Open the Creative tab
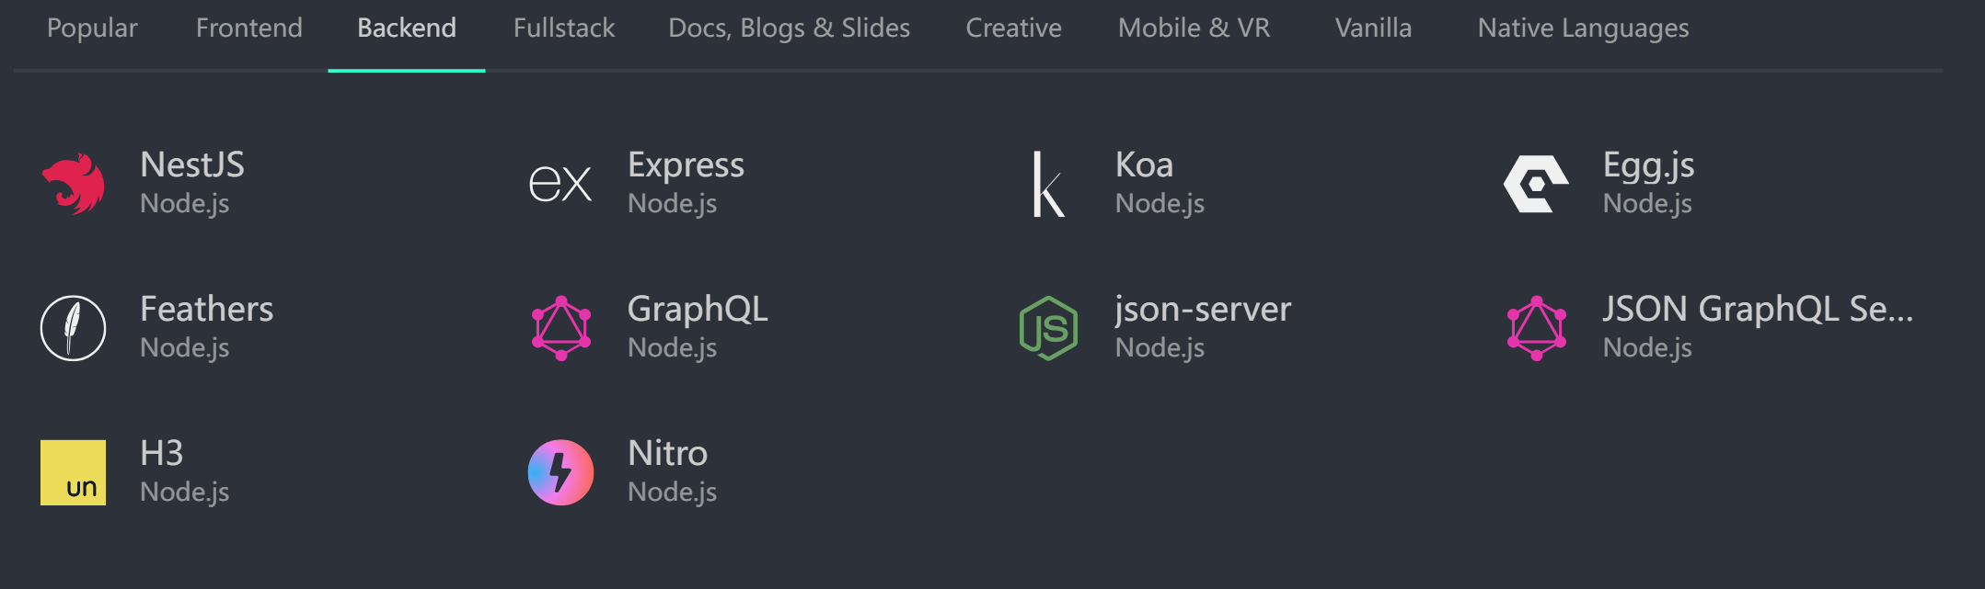 (1013, 28)
